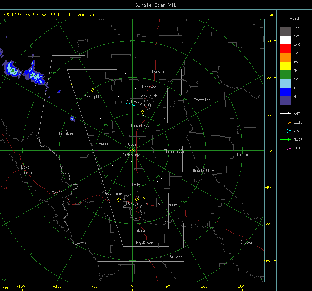Click the yellow V marker east of Calgary
This screenshot has width=312, height=291.
coord(144,198)
